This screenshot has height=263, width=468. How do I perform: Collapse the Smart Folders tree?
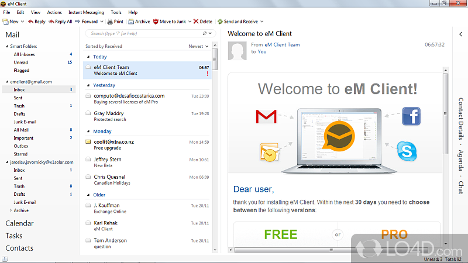point(7,46)
